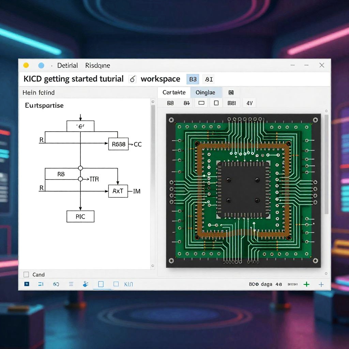Click the dark blue square icon at bottom left
The image size is (349, 349).
(27, 284)
